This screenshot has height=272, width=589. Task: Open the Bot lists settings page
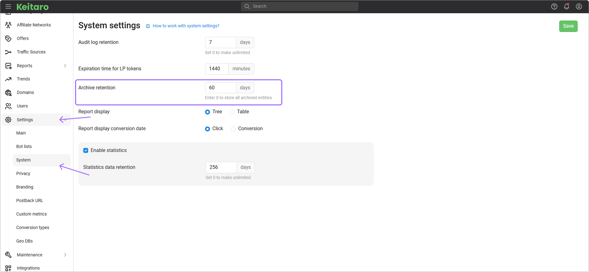[24, 146]
